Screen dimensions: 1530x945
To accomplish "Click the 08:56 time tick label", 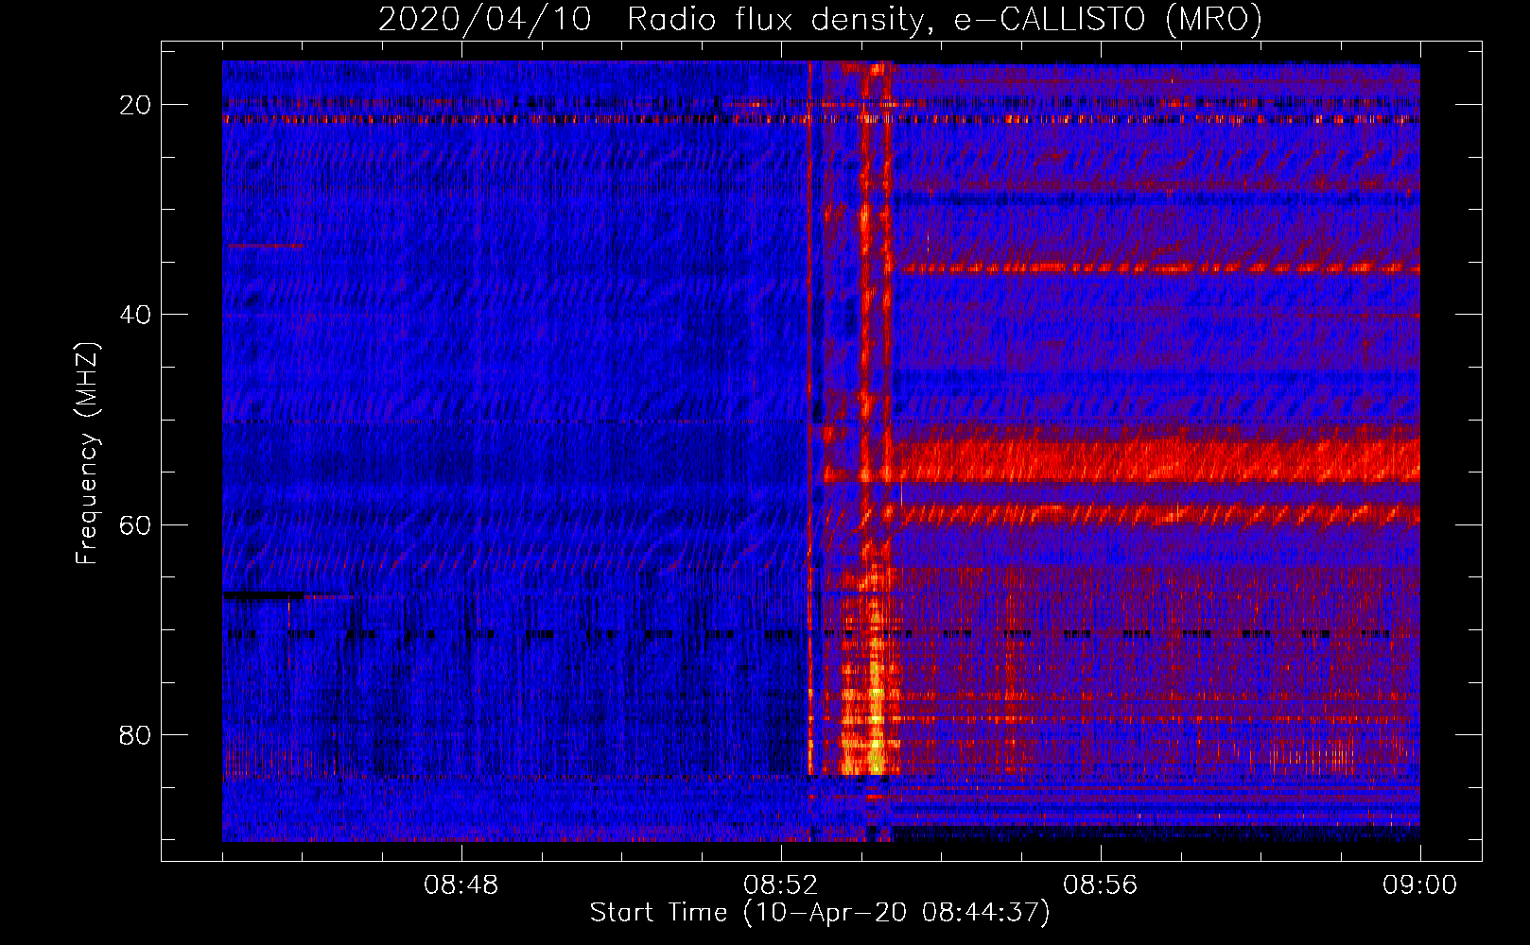I will (x=1101, y=885).
